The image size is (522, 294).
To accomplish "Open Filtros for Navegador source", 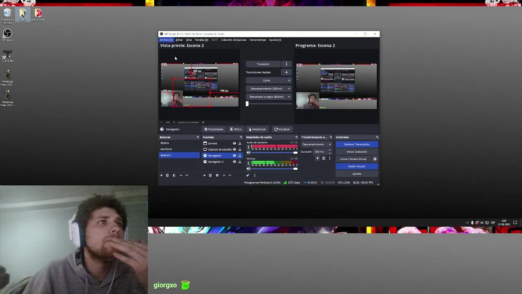I will (x=236, y=129).
